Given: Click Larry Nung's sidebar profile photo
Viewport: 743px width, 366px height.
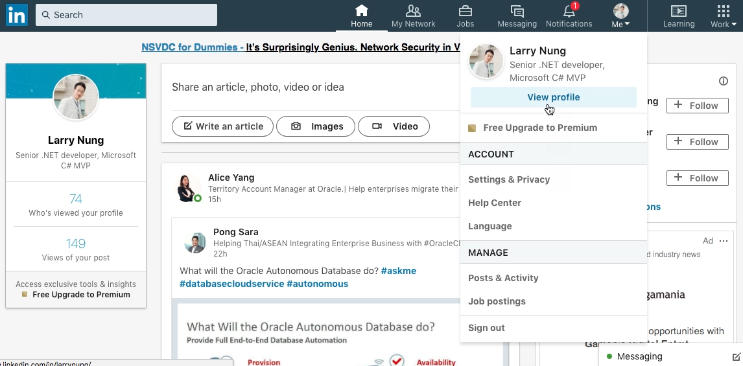Looking at the screenshot, I should pos(76,97).
